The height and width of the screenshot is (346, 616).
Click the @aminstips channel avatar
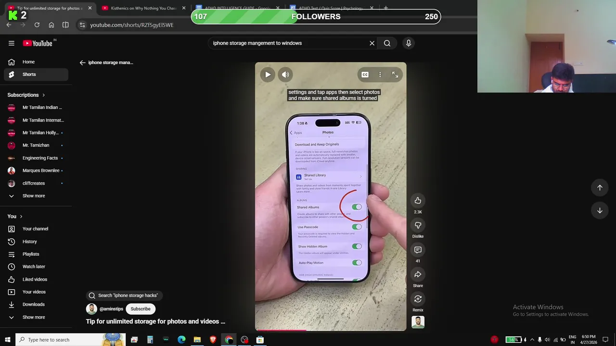(x=91, y=309)
